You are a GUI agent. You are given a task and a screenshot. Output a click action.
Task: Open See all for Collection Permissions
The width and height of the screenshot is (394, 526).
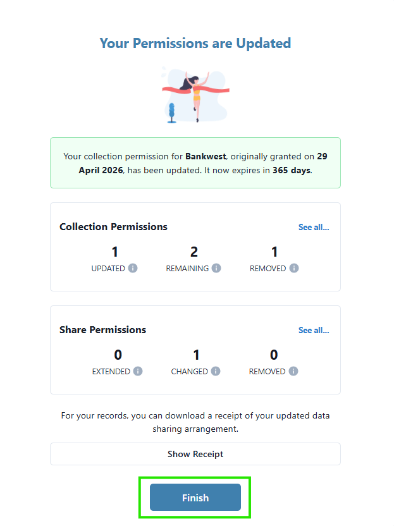click(314, 227)
